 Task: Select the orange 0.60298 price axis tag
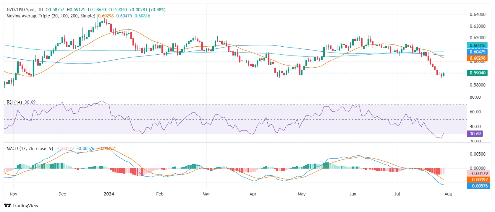click(x=477, y=58)
